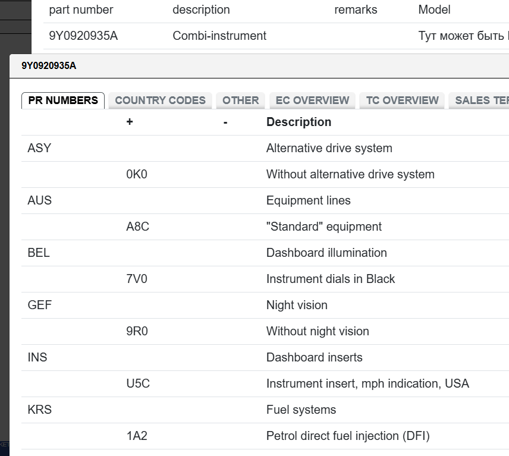Viewport: 509px width, 456px height.
Task: Click the 9R0 Without night vision row
Action: [317, 331]
